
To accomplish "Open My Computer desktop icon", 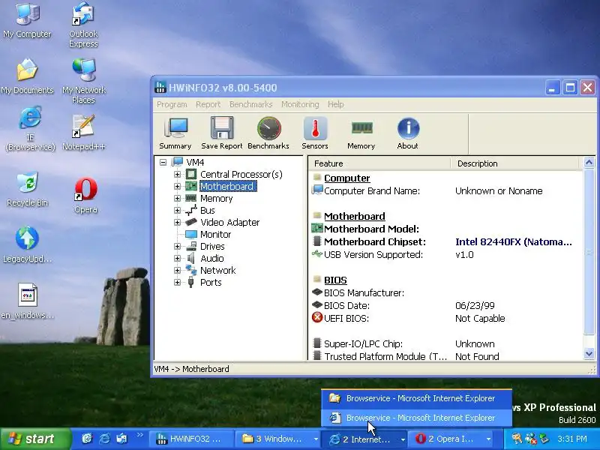I will point(27,20).
